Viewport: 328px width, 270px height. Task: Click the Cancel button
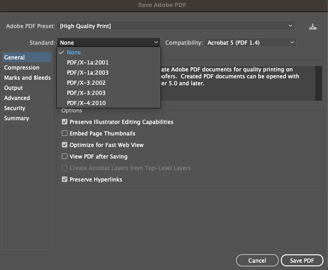point(257,260)
